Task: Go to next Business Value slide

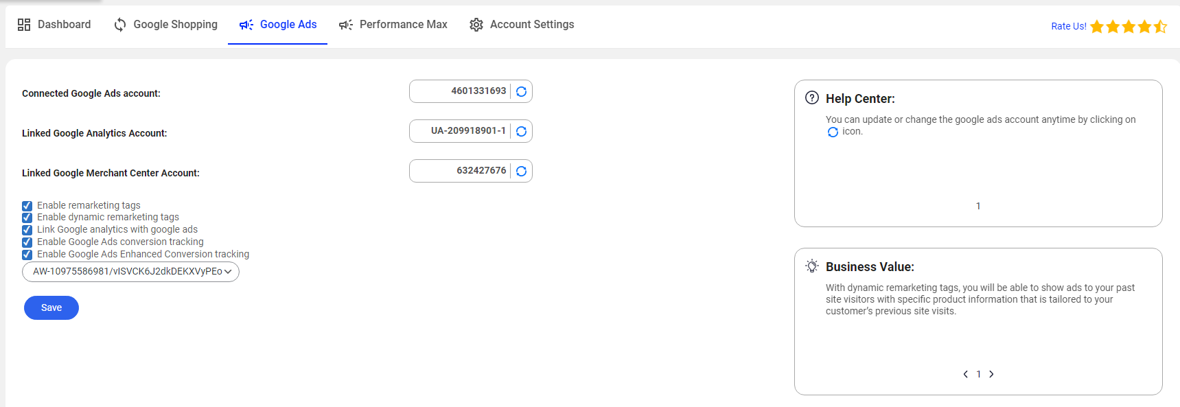Action: (991, 374)
